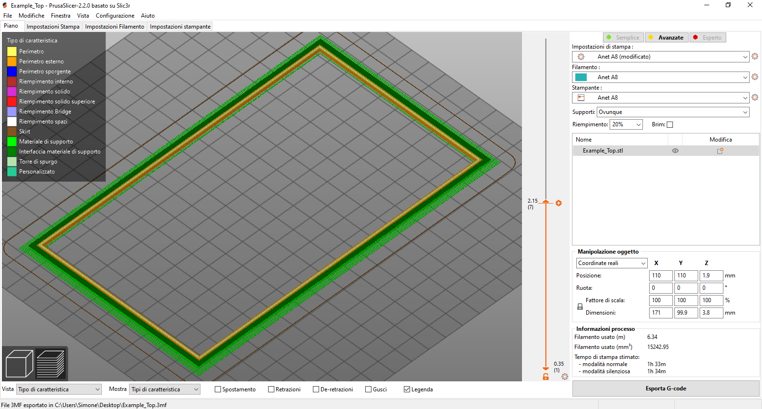Click the X position field showing 110
Viewport: 762px width, 409px height.
coord(661,276)
